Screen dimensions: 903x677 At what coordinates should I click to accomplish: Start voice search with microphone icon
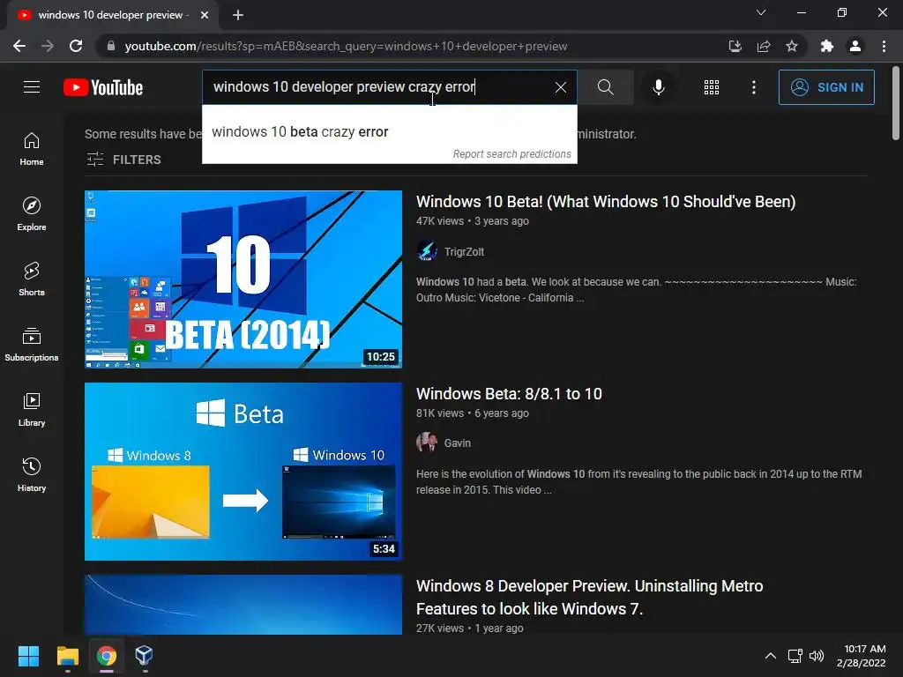(x=658, y=87)
